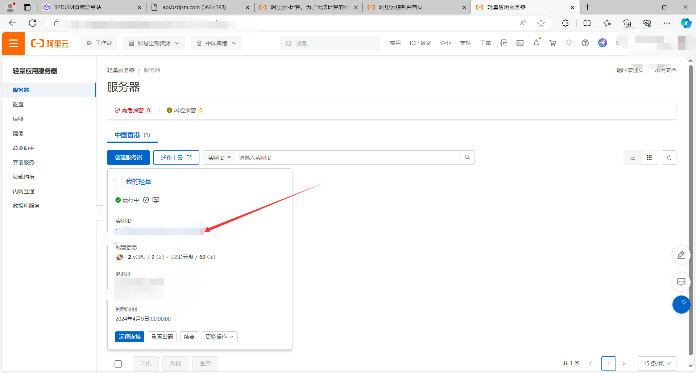Click the header 搜索 search box
This screenshot has width=696, height=373.
click(x=330, y=43)
